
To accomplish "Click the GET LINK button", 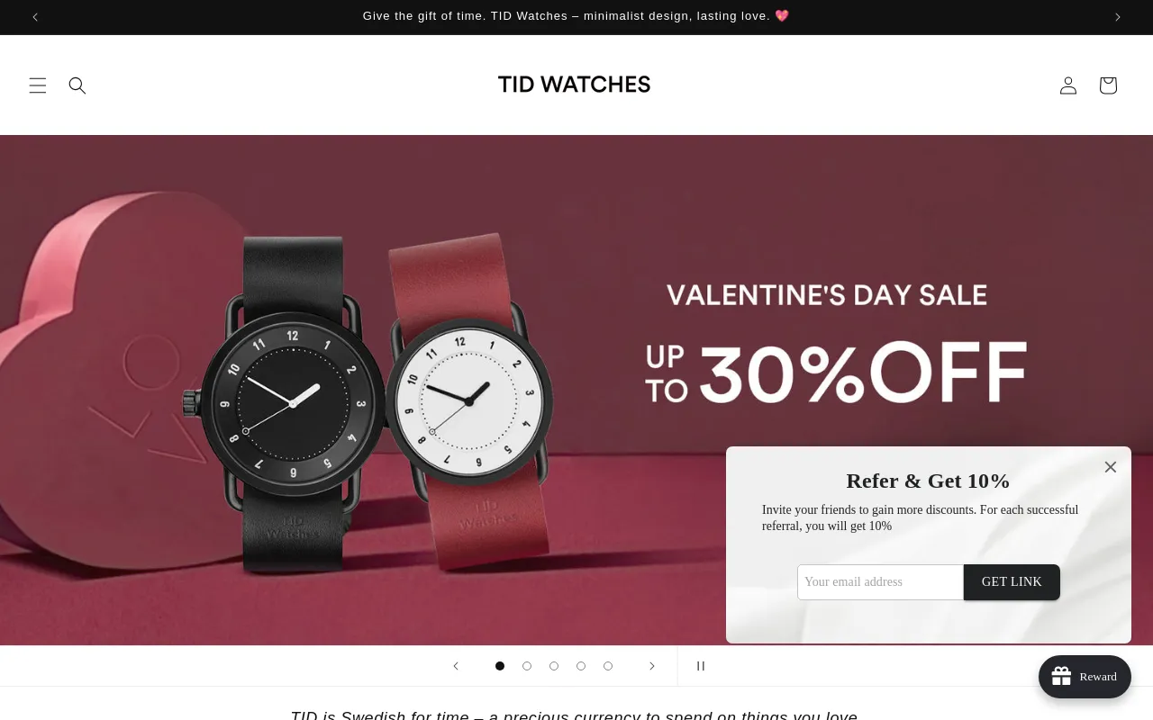I will tap(1012, 582).
